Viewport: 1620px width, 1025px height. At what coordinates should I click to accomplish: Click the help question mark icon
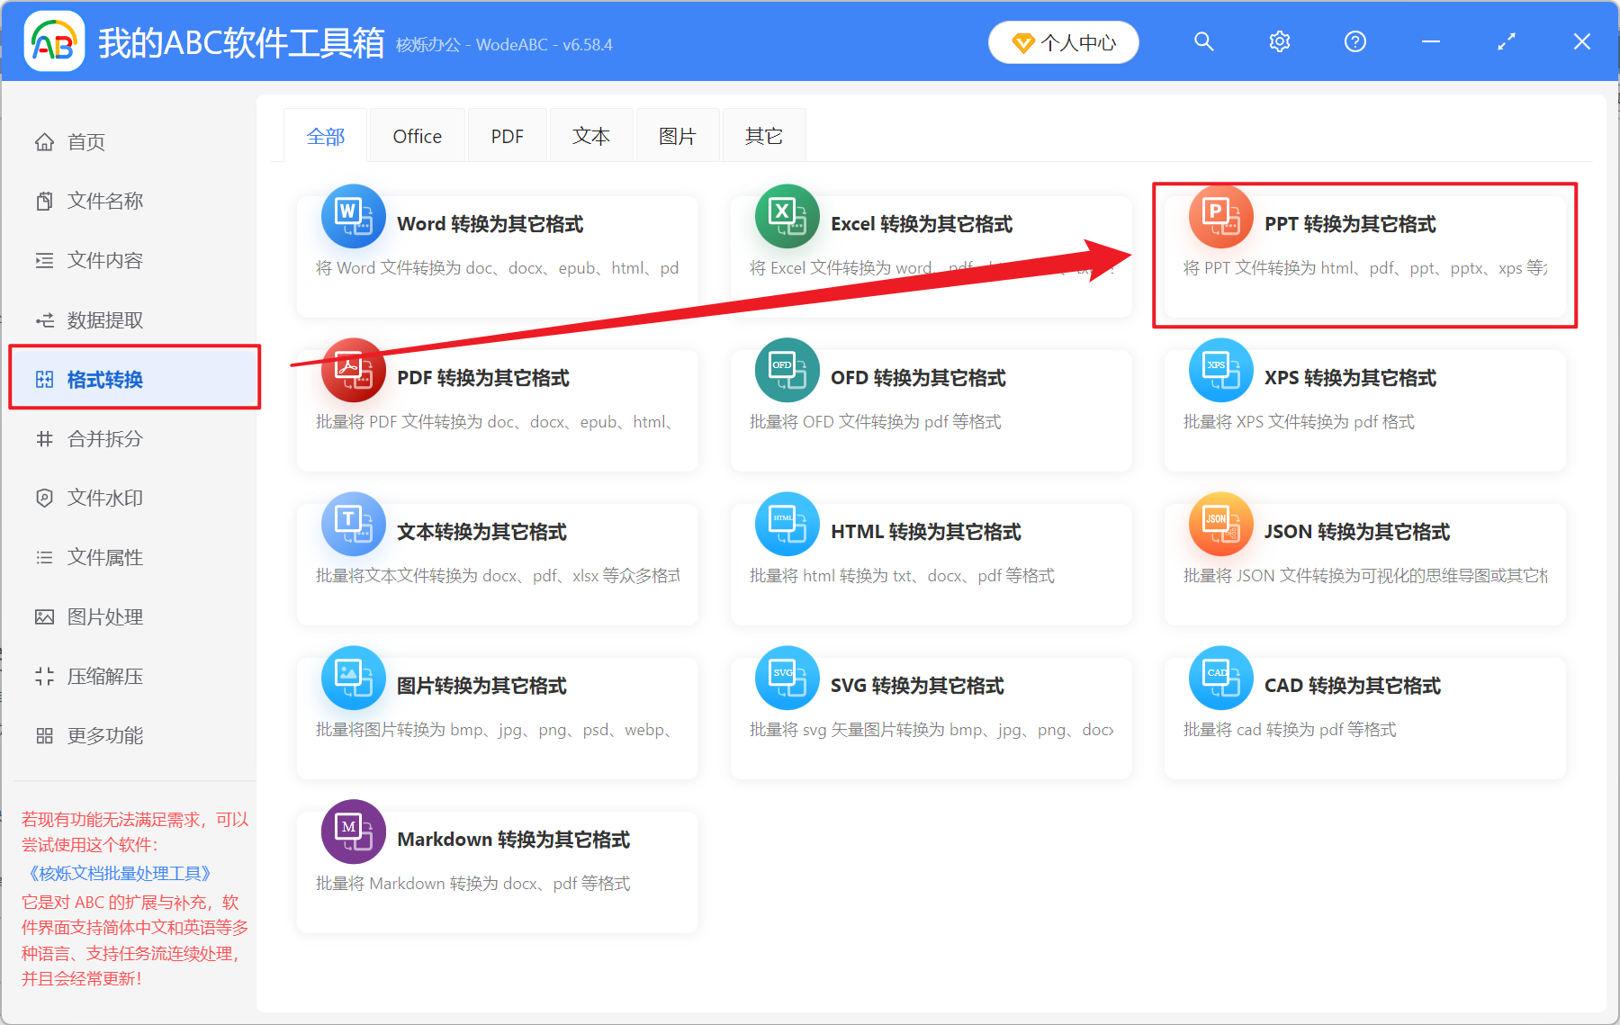click(x=1354, y=41)
